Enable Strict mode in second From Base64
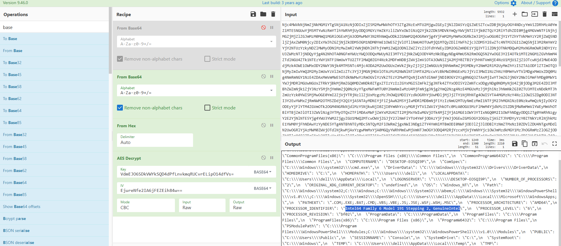This screenshot has width=561, height=246. 207,108
